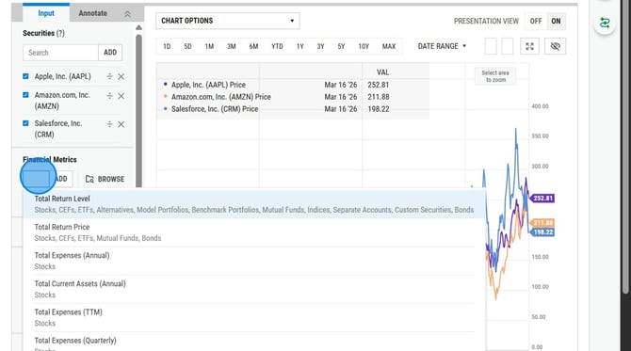This screenshot has height=351, width=631.
Task: Choose Total Return Level suggestion
Action: 254,204
